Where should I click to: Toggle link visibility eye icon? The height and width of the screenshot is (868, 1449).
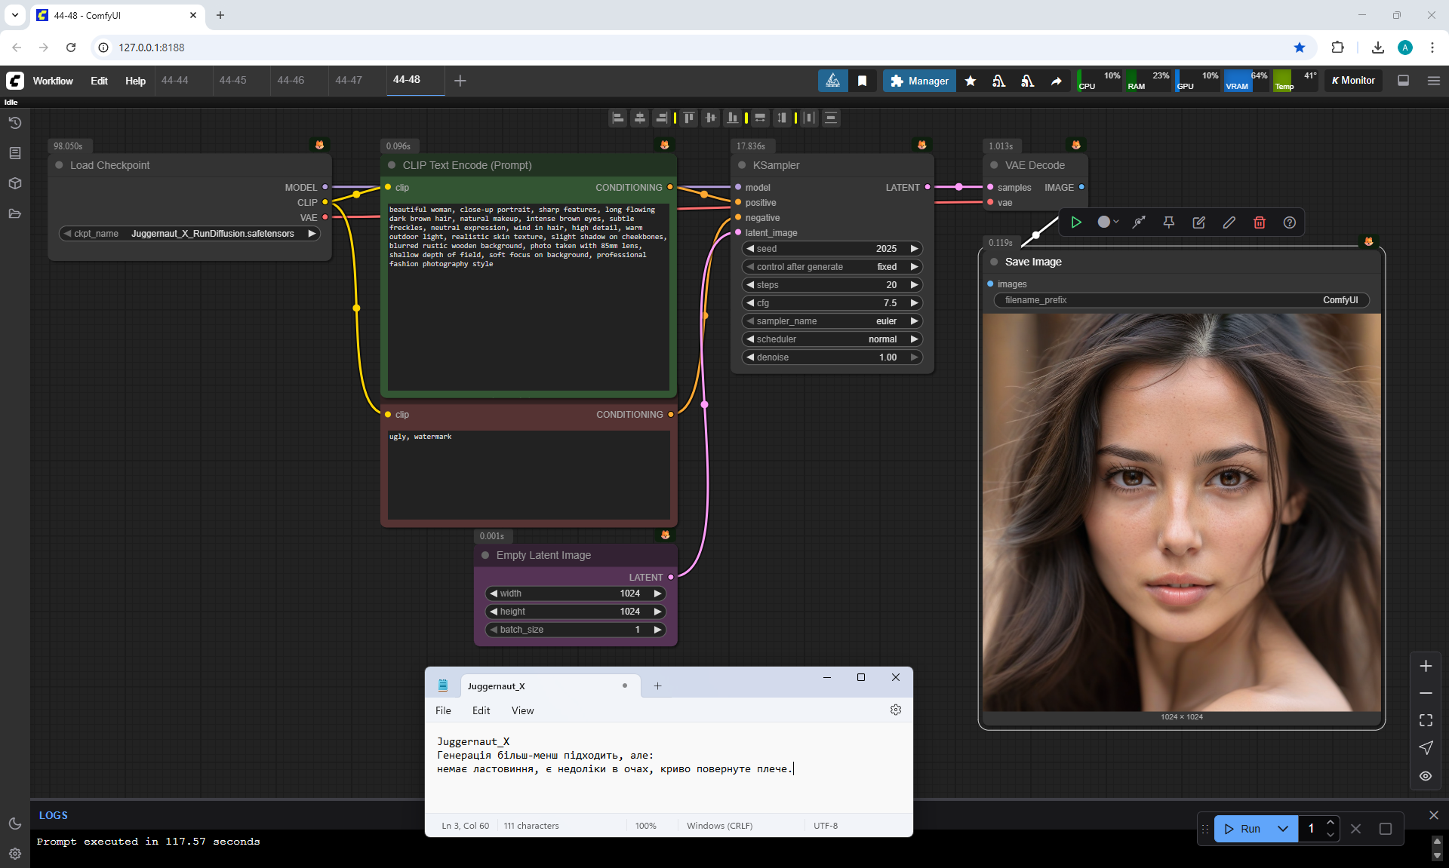pos(1425,776)
